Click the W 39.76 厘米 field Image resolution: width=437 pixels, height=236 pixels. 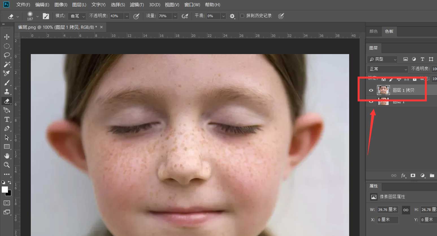point(388,210)
